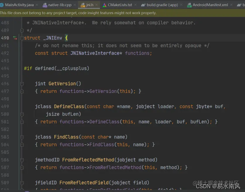This screenshot has width=245, height=192.
Task: Click the C++ file icon of native-lib.cpp
Action: pyautogui.click(x=45, y=5)
